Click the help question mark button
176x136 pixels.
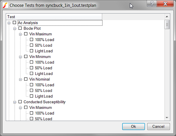[152, 4]
